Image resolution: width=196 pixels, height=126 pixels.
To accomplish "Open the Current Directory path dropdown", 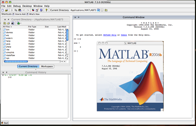I will (98, 10).
